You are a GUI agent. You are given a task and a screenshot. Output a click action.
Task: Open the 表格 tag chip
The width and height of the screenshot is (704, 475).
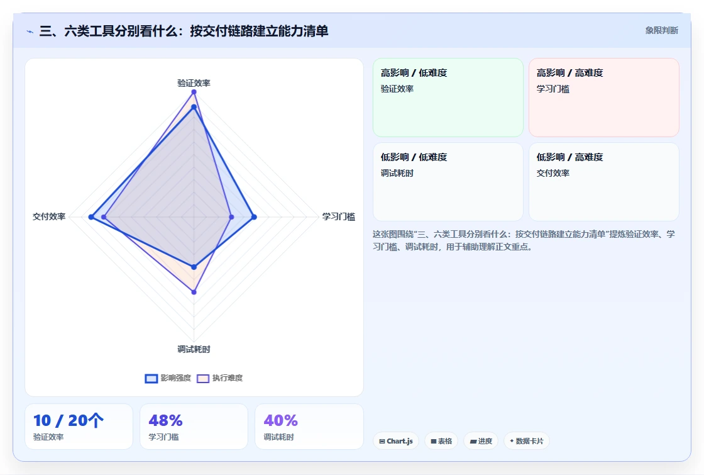441,441
